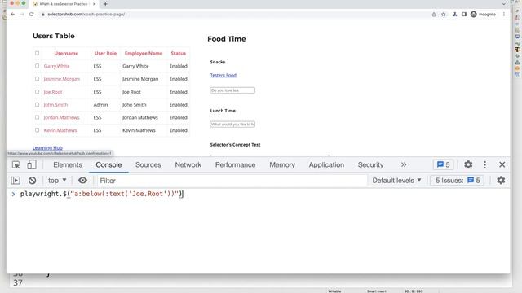Switch to the Performance tab
The image size is (522, 293).
[235, 164]
